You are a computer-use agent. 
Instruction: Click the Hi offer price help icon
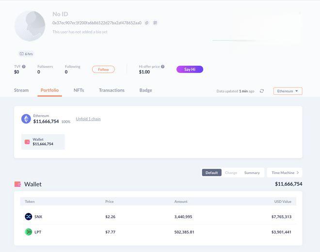pos(162,67)
